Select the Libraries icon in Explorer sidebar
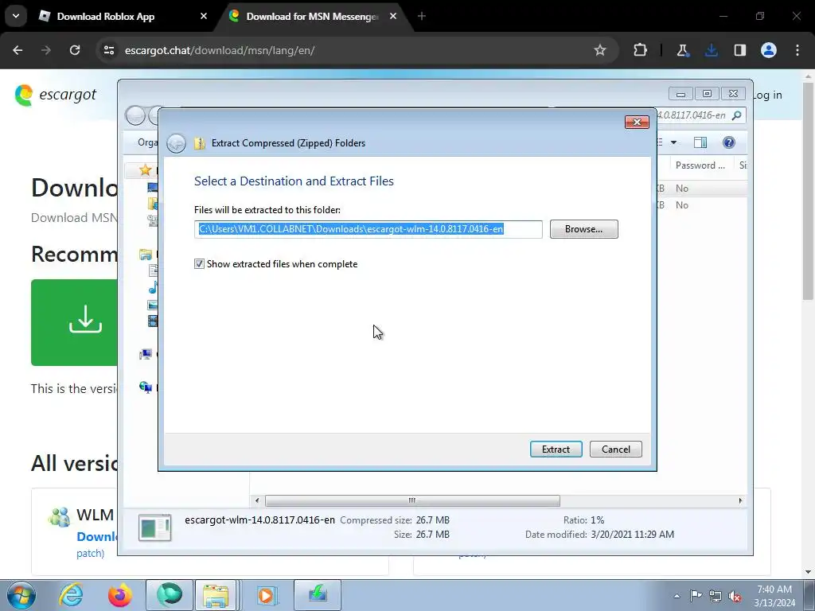This screenshot has height=611, width=815. point(146,254)
